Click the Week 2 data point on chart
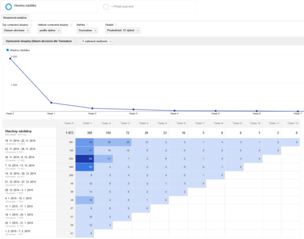This screenshot has height=239, width=304. click(92, 108)
